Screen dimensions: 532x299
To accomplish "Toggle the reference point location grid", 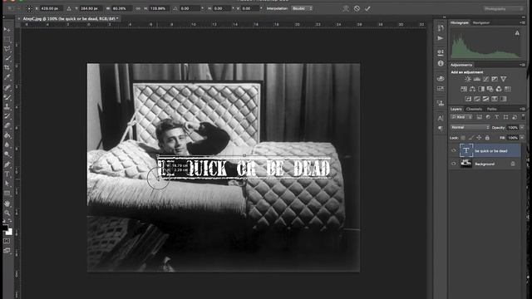I will (x=30, y=8).
